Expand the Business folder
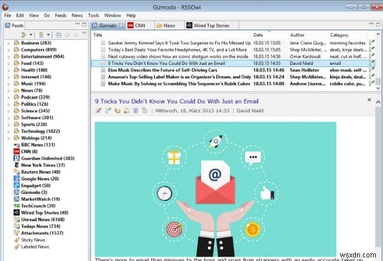The height and width of the screenshot is (261, 383). click(x=9, y=43)
